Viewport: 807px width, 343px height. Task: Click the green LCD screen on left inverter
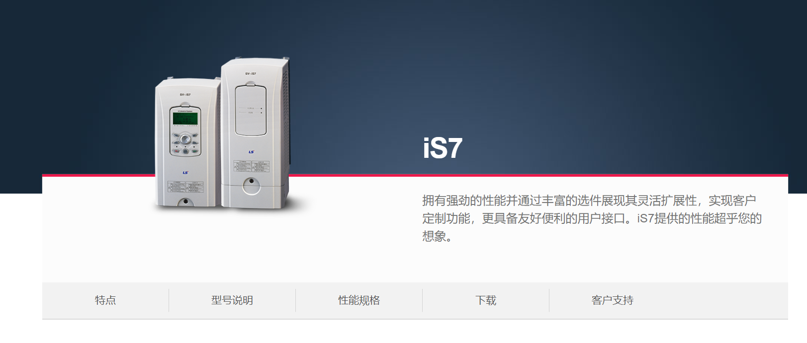point(185,119)
